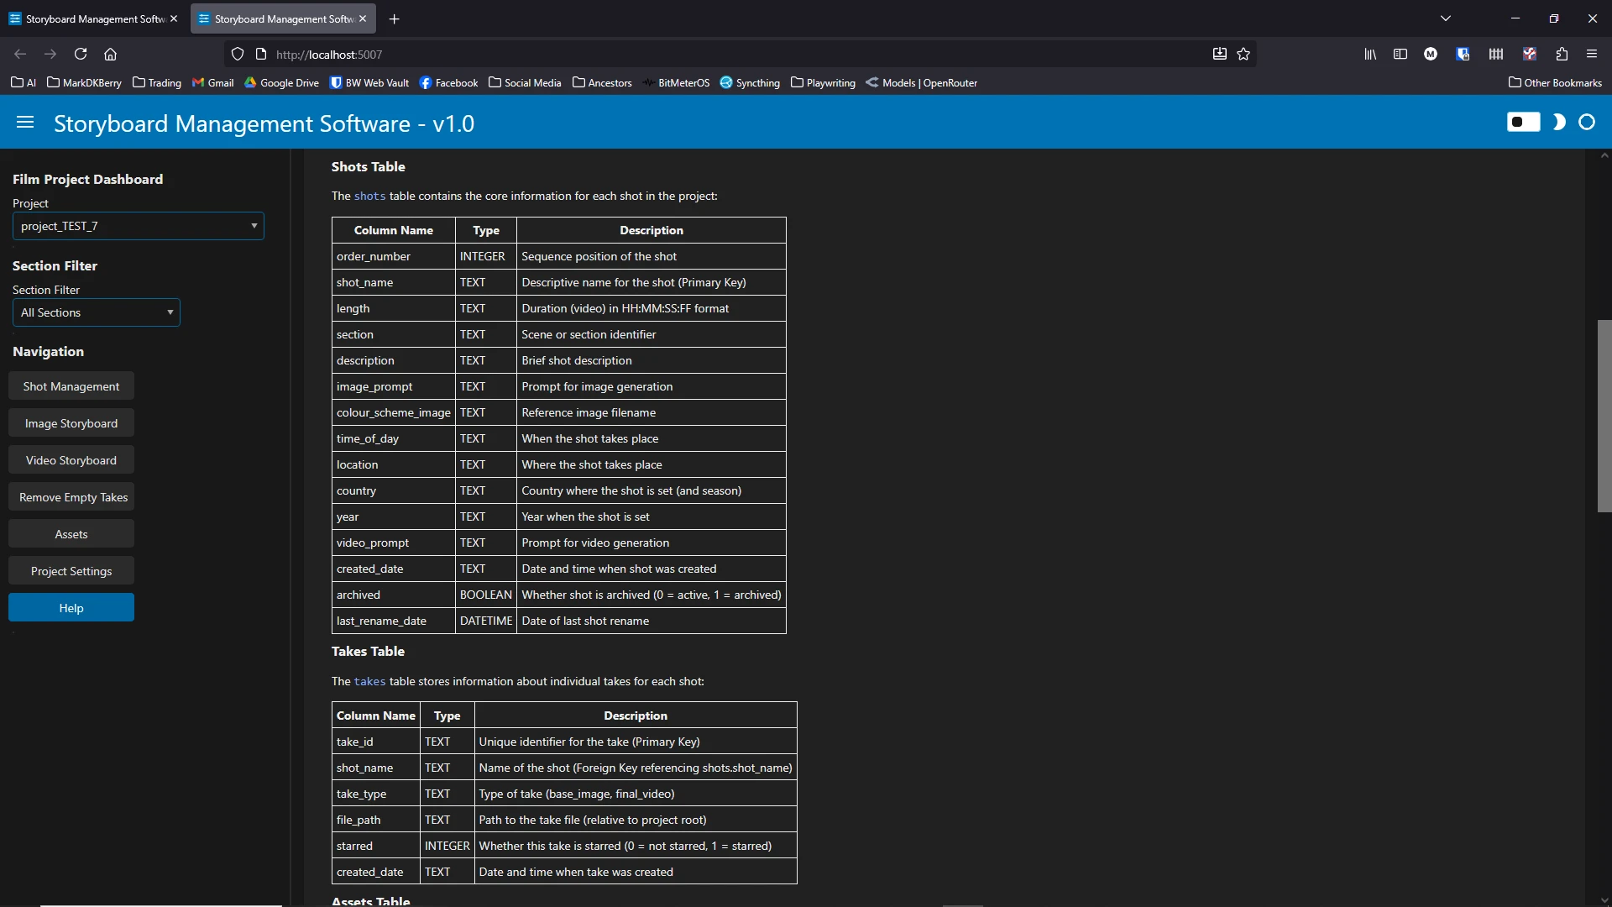The height and width of the screenshot is (907, 1612).
Task: Open the browser tab list chevron
Action: 1446,18
